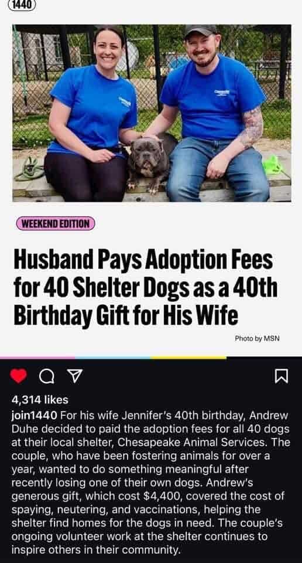Save the post with the bookmark icon
The width and height of the screenshot is (302, 563).
coord(281,376)
